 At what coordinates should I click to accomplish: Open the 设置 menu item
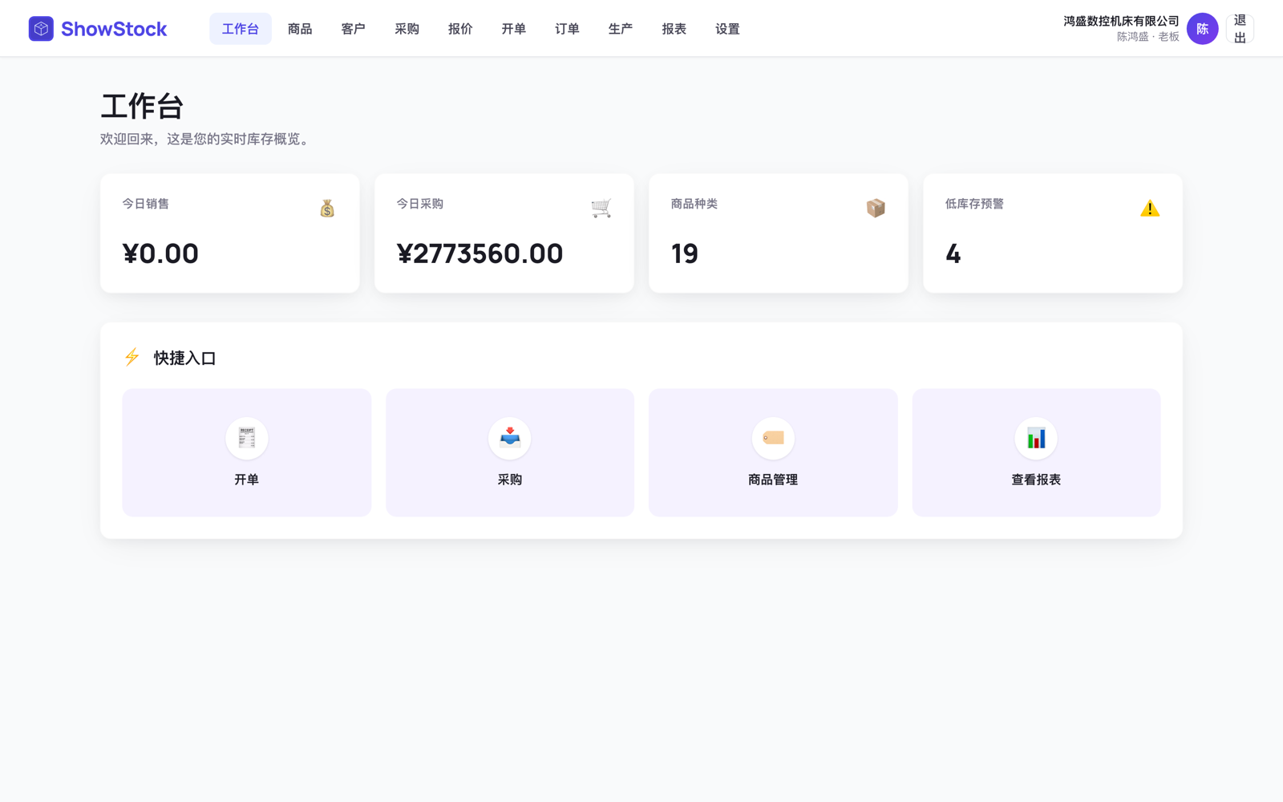click(x=727, y=29)
